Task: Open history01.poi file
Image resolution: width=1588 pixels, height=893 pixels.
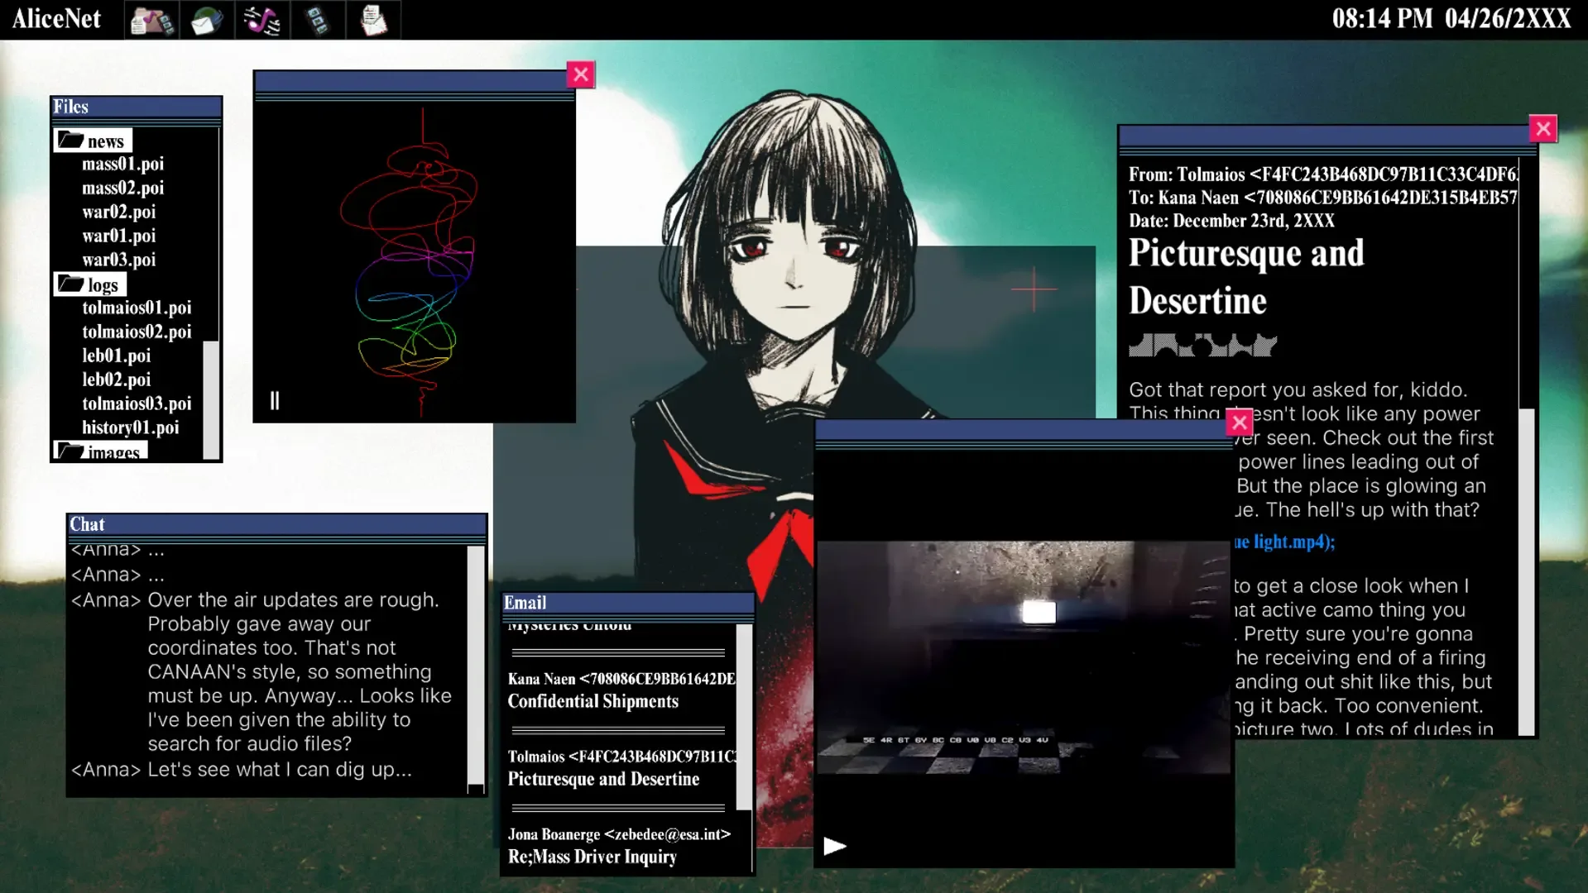Action: pos(130,427)
